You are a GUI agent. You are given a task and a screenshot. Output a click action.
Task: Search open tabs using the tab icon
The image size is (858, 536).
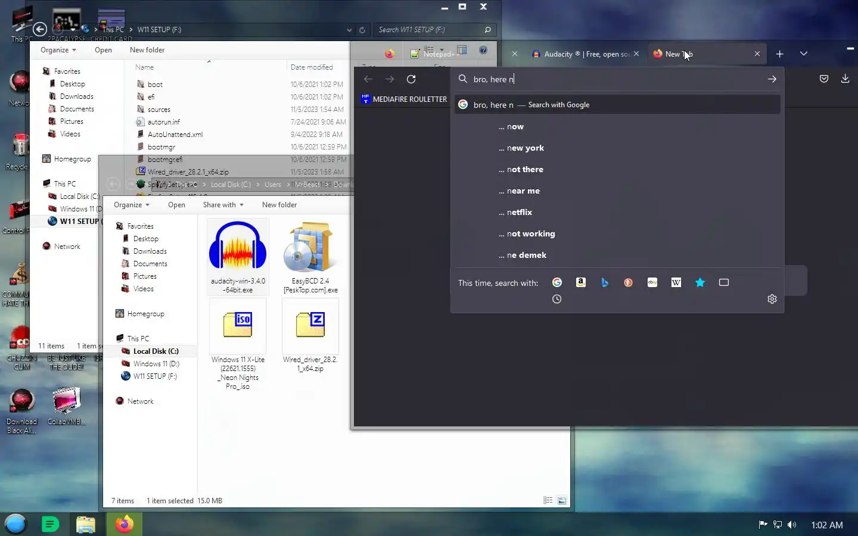click(724, 283)
